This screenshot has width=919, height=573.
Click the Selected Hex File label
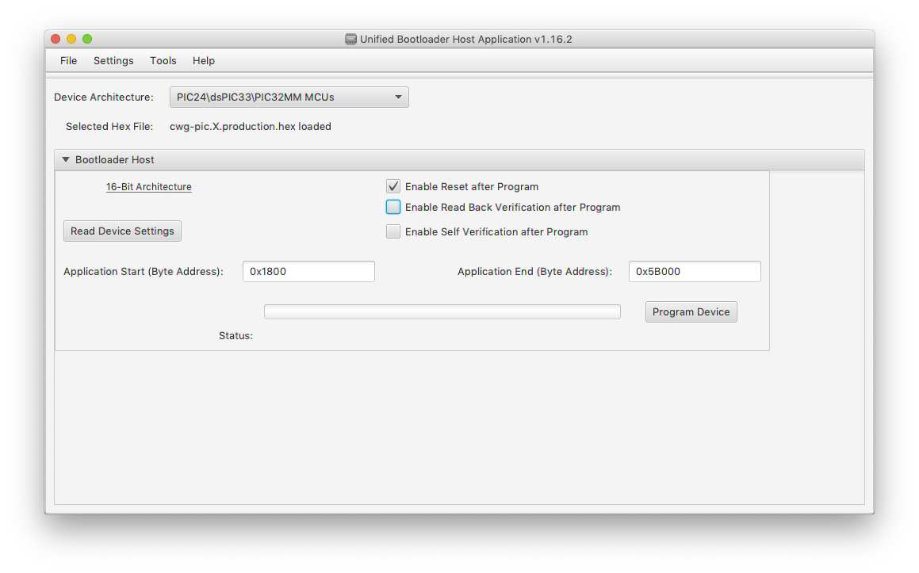click(x=109, y=127)
